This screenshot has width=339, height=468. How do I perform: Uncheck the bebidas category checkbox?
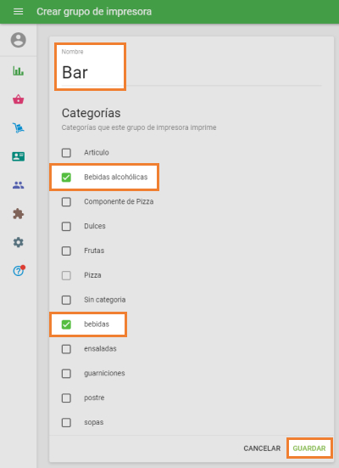(66, 324)
